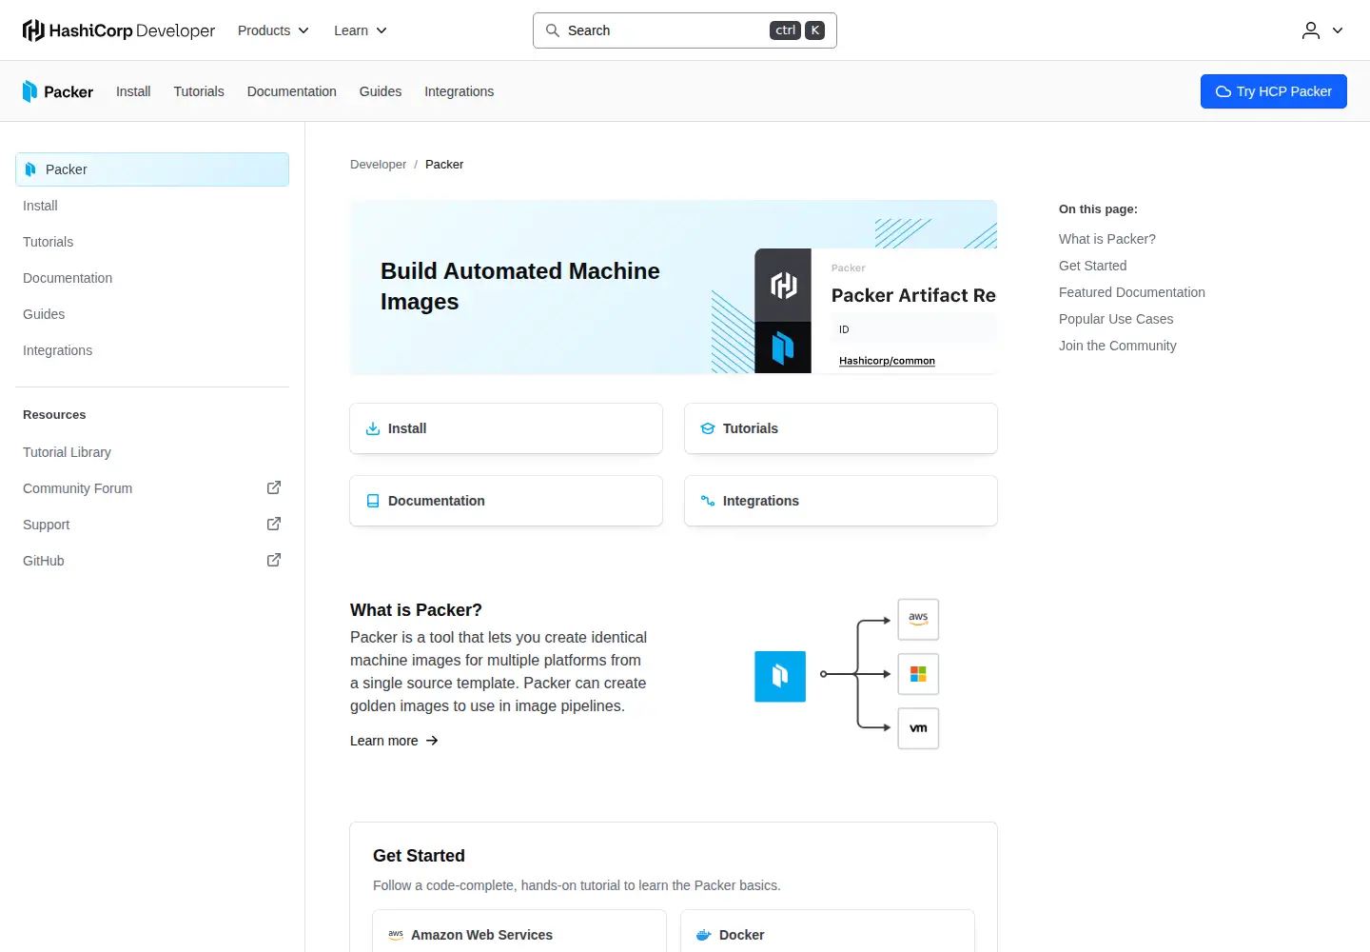
Task: Click the external link icon beside Community Forum
Action: (x=274, y=487)
